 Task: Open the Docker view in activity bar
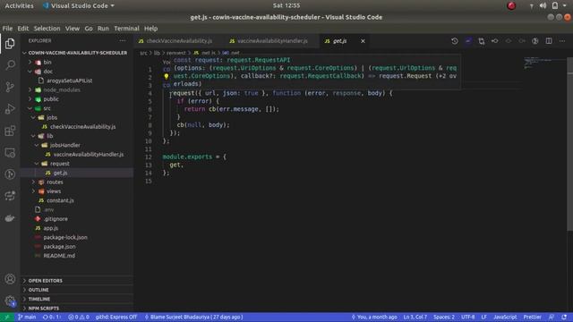(x=10, y=218)
